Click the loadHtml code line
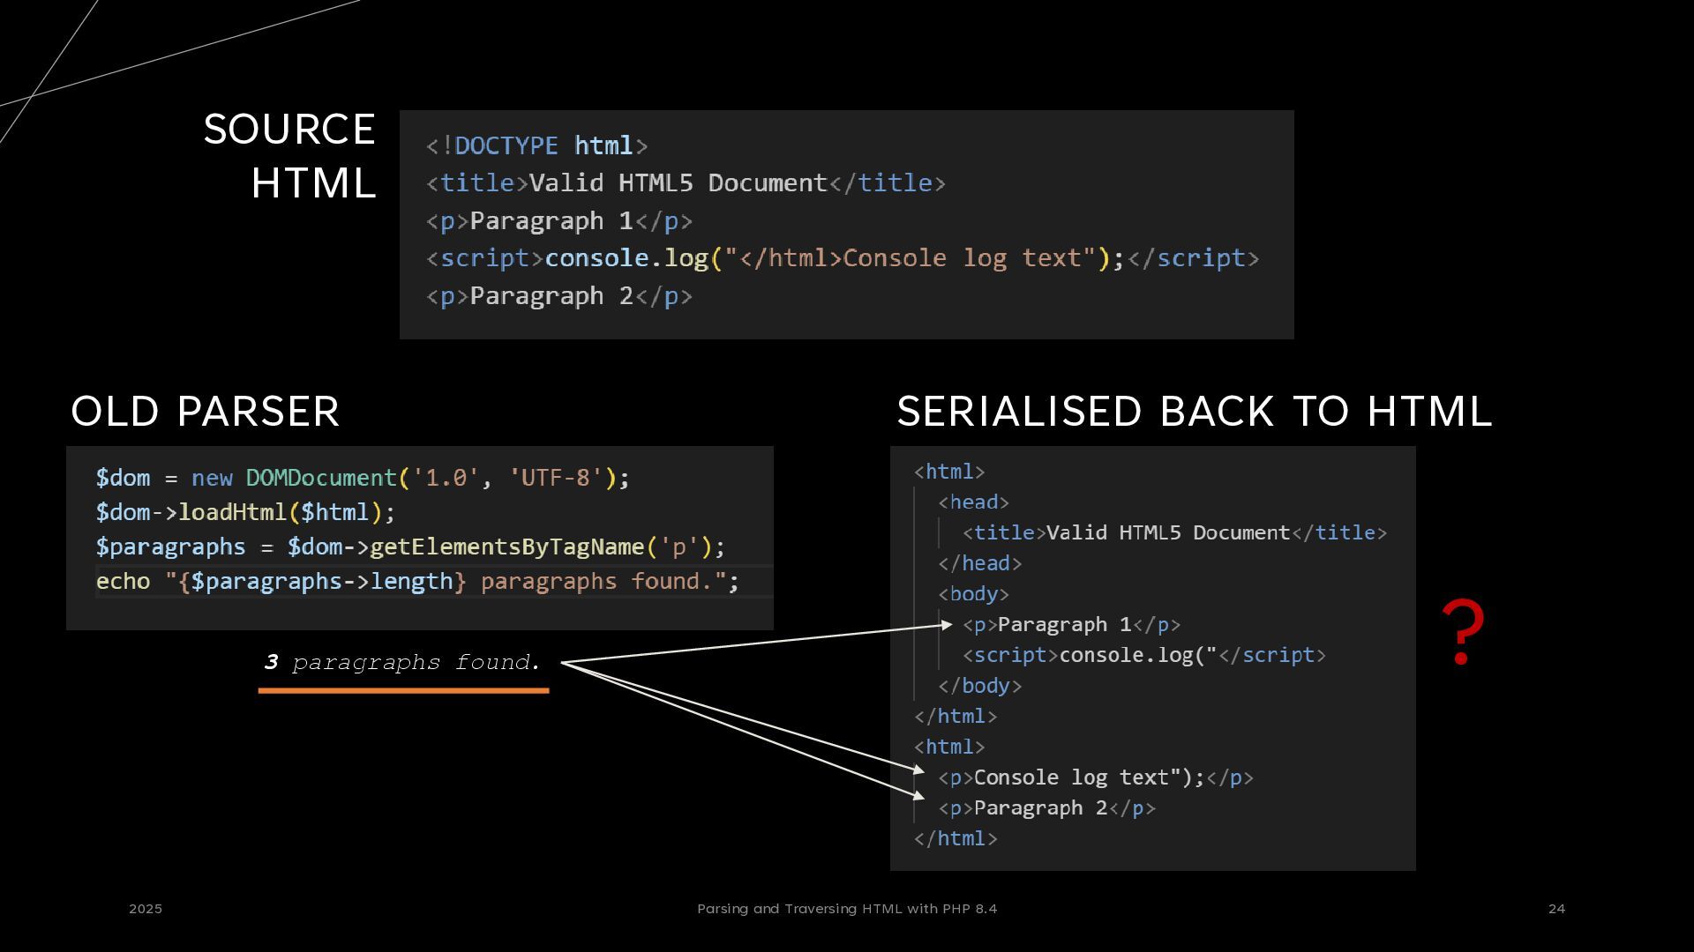1694x952 pixels. pos(245,512)
